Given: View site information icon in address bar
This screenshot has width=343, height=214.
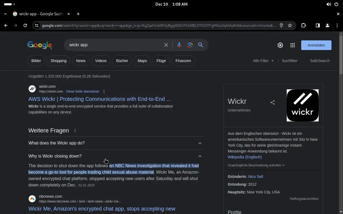Looking at the screenshot, I should coord(37,25).
